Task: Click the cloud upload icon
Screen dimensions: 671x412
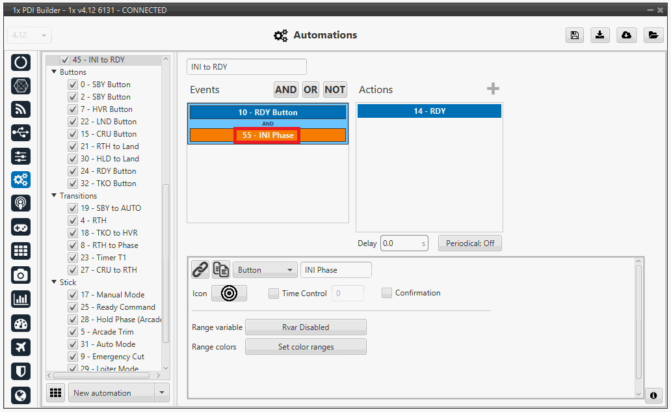Action: point(626,36)
